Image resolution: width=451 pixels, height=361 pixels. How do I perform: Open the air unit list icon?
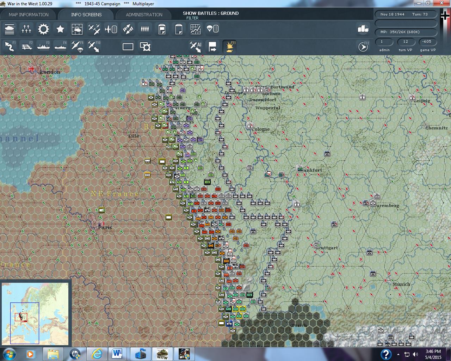111,29
